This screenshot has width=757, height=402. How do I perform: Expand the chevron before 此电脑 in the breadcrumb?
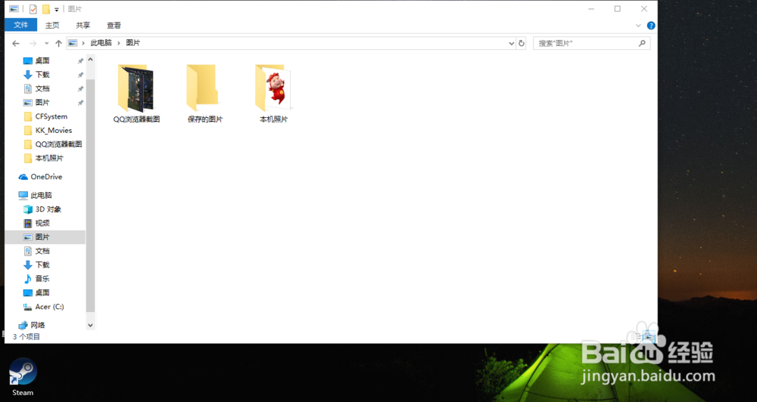[x=83, y=43]
